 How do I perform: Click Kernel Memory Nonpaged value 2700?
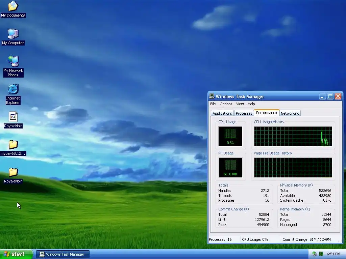point(327,225)
